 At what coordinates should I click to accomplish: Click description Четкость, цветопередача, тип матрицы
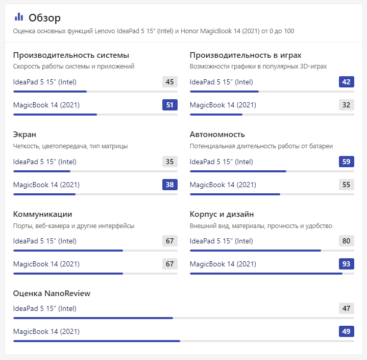pyautogui.click(x=70, y=146)
